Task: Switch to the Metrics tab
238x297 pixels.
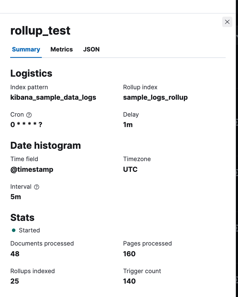Action: 61,49
